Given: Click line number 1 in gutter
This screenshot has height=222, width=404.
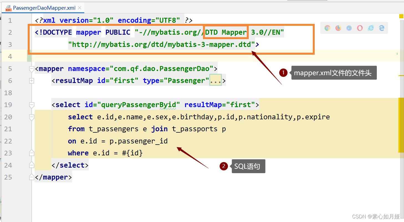Looking at the screenshot, I should pos(10,20).
